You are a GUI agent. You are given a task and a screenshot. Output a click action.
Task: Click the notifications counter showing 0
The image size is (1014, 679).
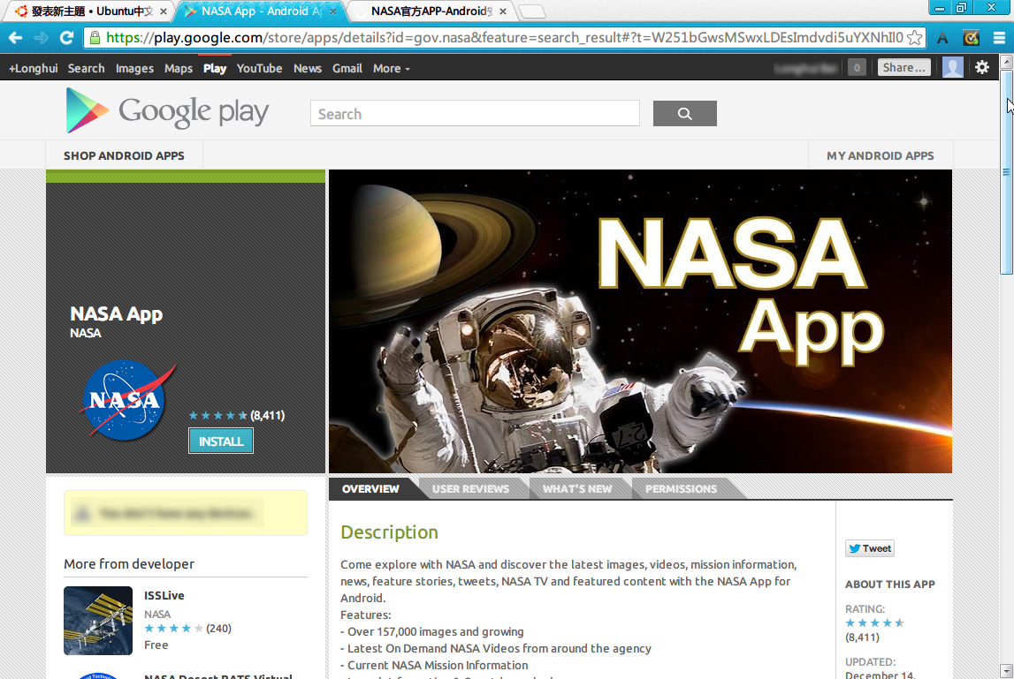click(x=857, y=67)
